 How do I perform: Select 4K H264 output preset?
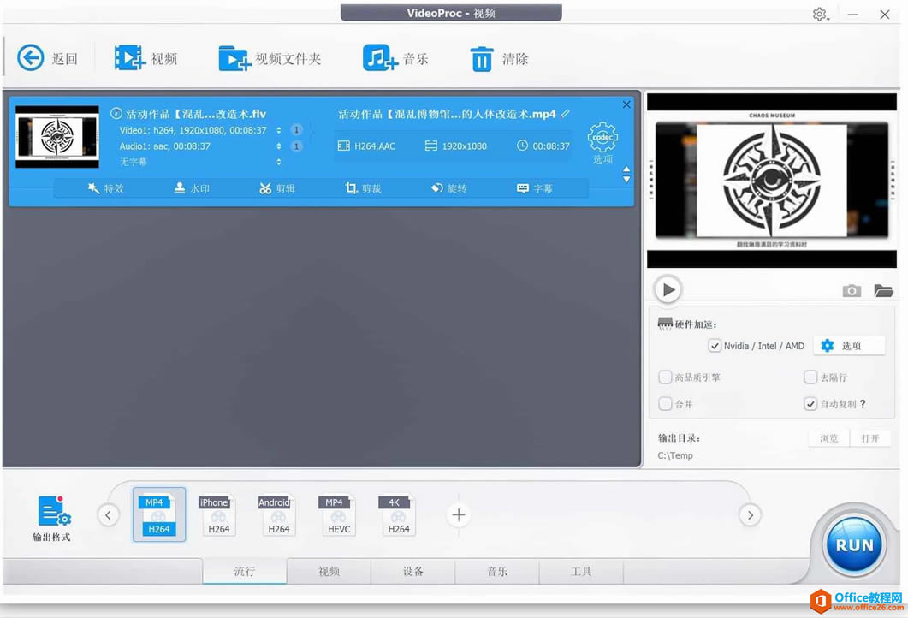[x=398, y=514]
